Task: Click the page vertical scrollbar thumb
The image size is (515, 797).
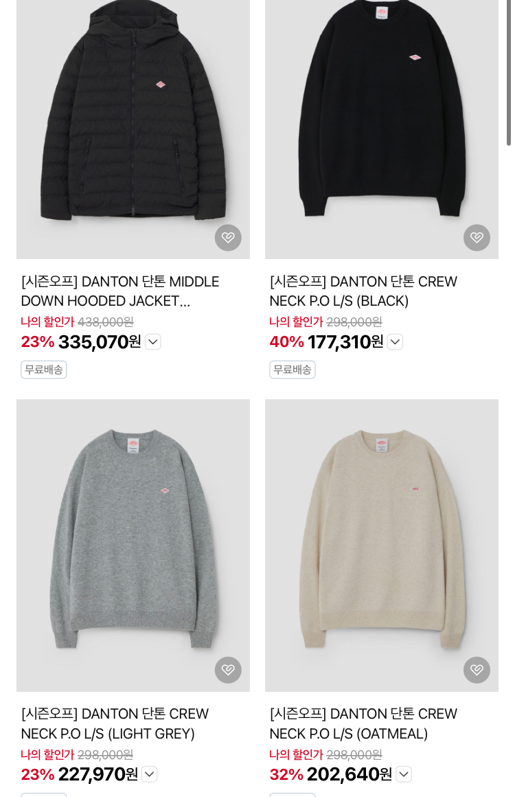Action: tap(508, 73)
